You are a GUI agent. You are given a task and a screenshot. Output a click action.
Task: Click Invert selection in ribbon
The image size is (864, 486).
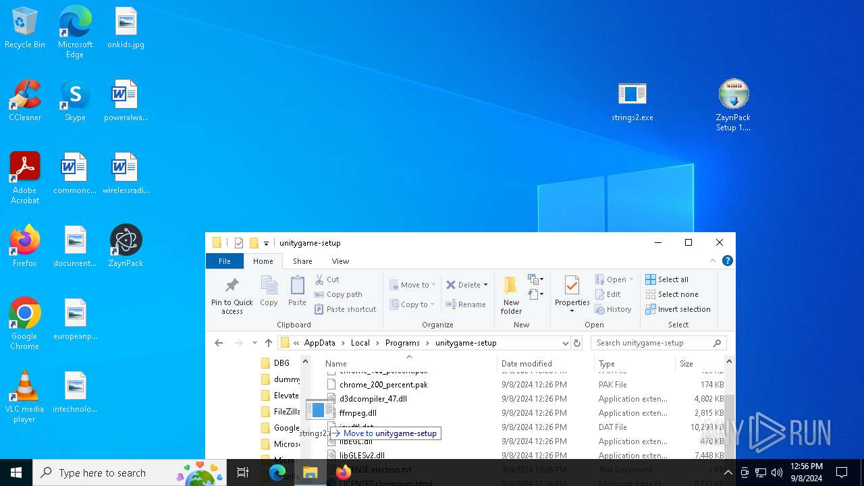coord(678,309)
